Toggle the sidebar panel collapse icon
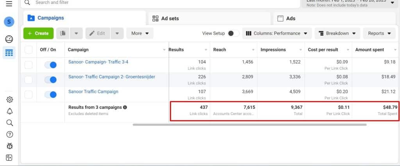This screenshot has width=400, height=166. [x=9, y=157]
